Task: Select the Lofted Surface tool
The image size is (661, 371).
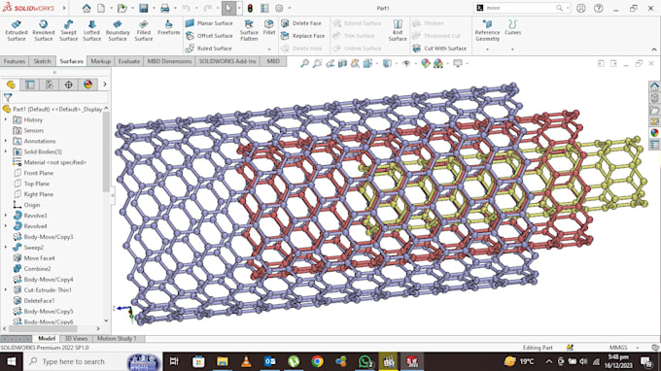Action: [x=91, y=30]
